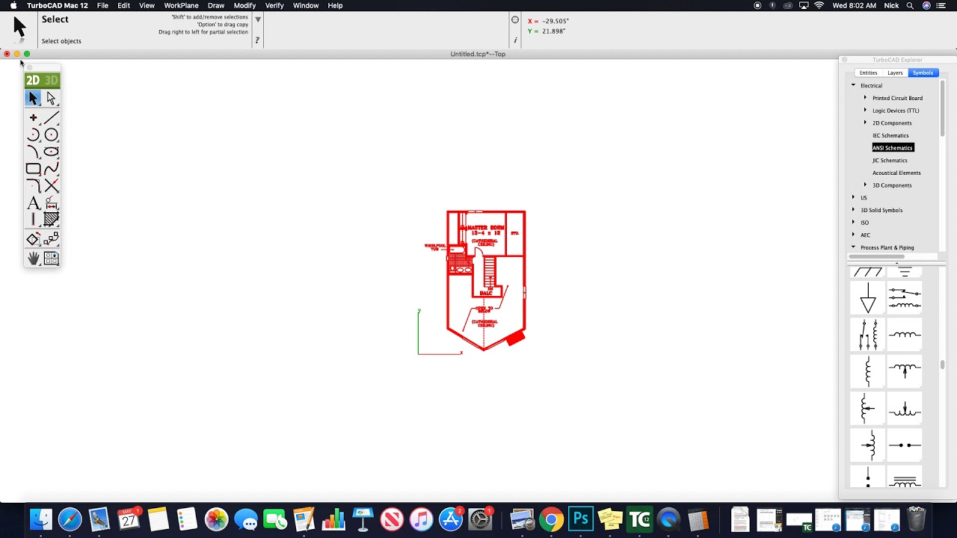The height and width of the screenshot is (538, 957).
Task: Expand 3D Solid Symbols category
Action: pos(853,210)
